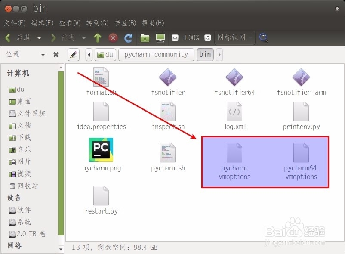
Task: Open the computer monitor toolbar icon
Action: click(x=160, y=38)
